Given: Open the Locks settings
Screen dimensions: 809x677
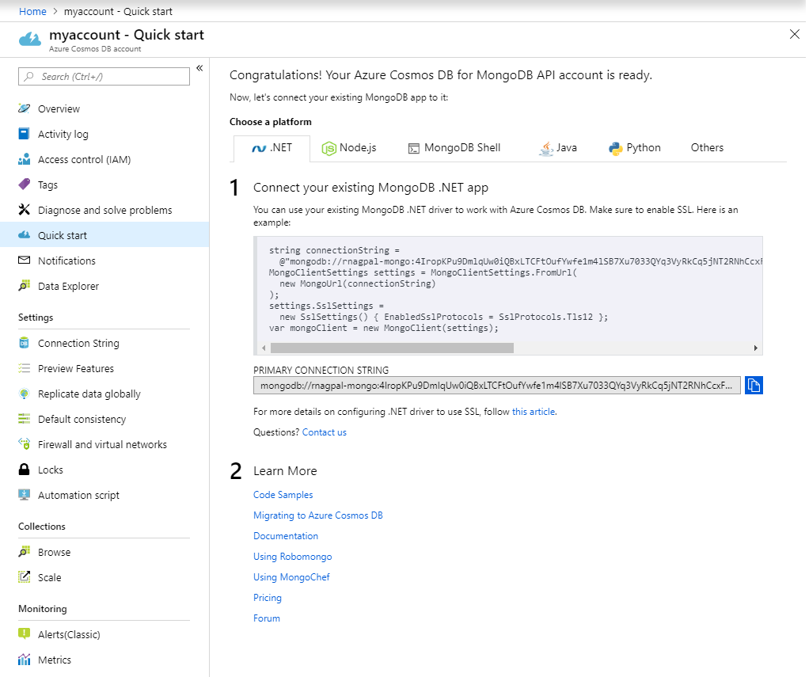Looking at the screenshot, I should click(x=50, y=470).
